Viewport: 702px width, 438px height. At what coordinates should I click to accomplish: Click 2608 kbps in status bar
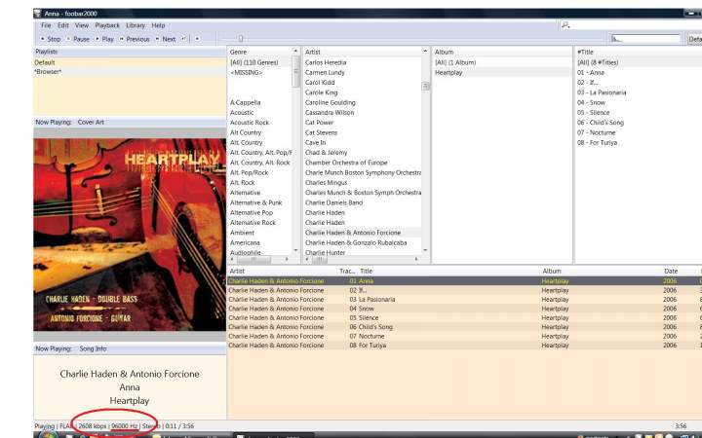93,426
